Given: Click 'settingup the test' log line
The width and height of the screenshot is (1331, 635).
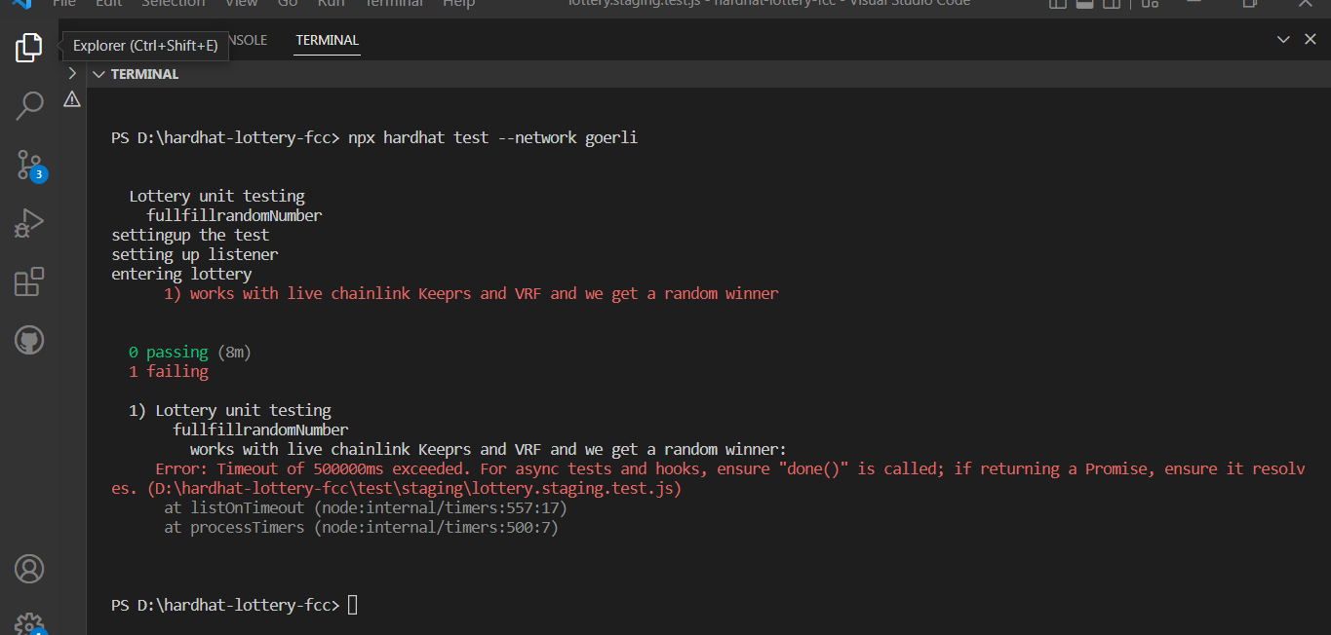Looking at the screenshot, I should (x=190, y=236).
